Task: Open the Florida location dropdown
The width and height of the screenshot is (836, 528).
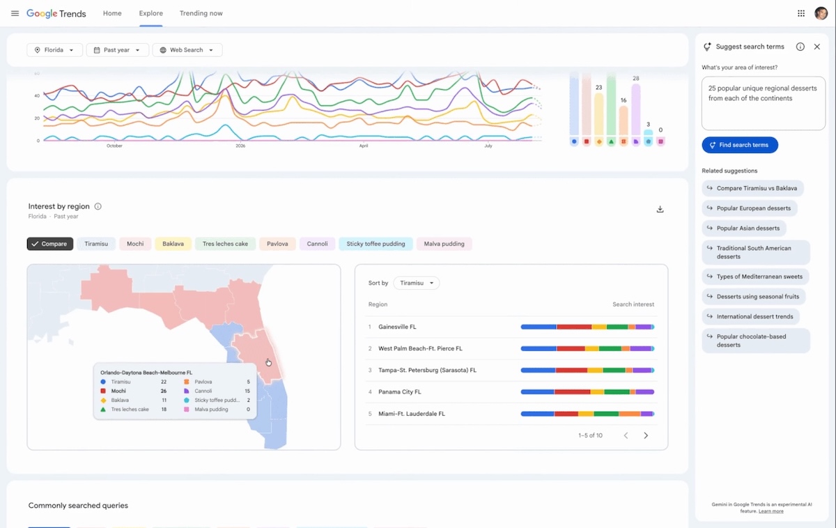Action: point(54,50)
